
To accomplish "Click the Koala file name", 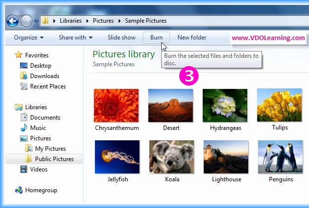I will pos(172,179).
